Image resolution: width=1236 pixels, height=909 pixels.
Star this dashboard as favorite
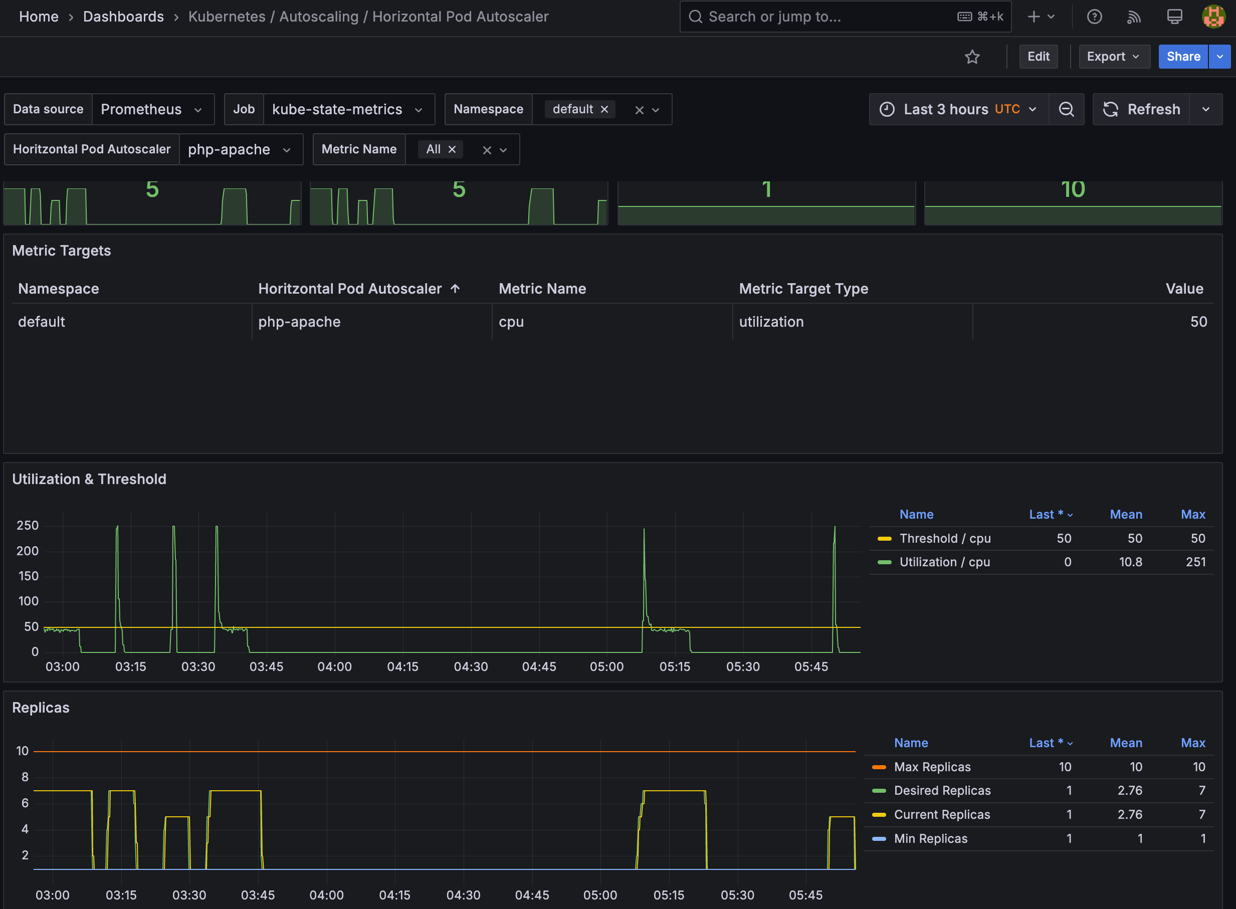[x=972, y=57]
